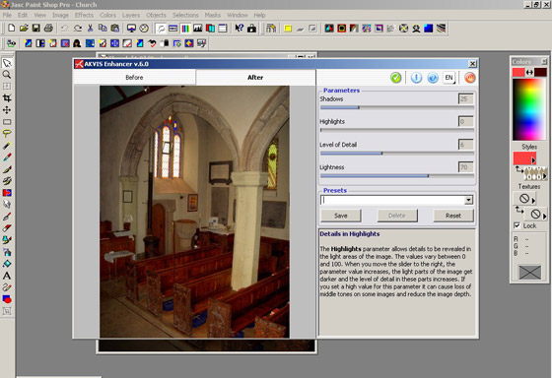Copy using the toolbar copy icon
The height and width of the screenshot is (378, 552).
103,29
